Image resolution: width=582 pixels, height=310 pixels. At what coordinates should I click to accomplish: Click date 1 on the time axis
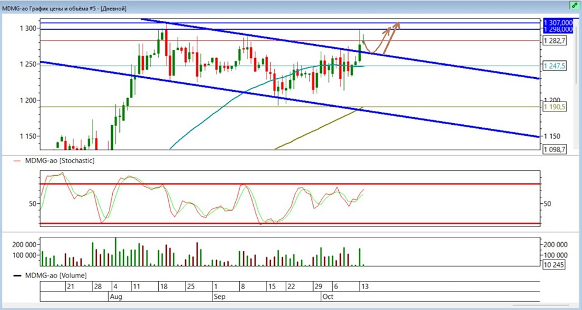coord(216,287)
